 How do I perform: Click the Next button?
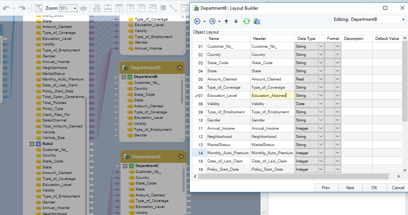pyautogui.click(x=350, y=188)
